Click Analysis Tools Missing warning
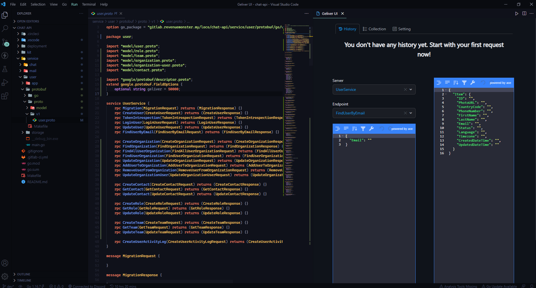This screenshot has height=288, width=536. 458,286
